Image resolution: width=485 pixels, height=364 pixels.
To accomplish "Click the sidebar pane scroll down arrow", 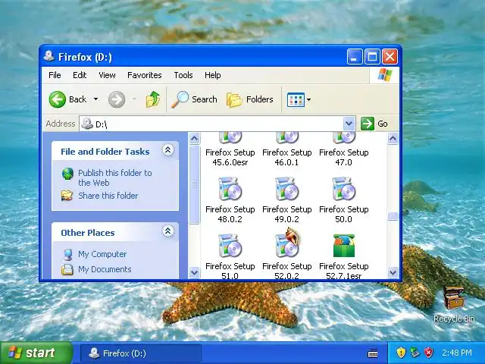I will 194,272.
